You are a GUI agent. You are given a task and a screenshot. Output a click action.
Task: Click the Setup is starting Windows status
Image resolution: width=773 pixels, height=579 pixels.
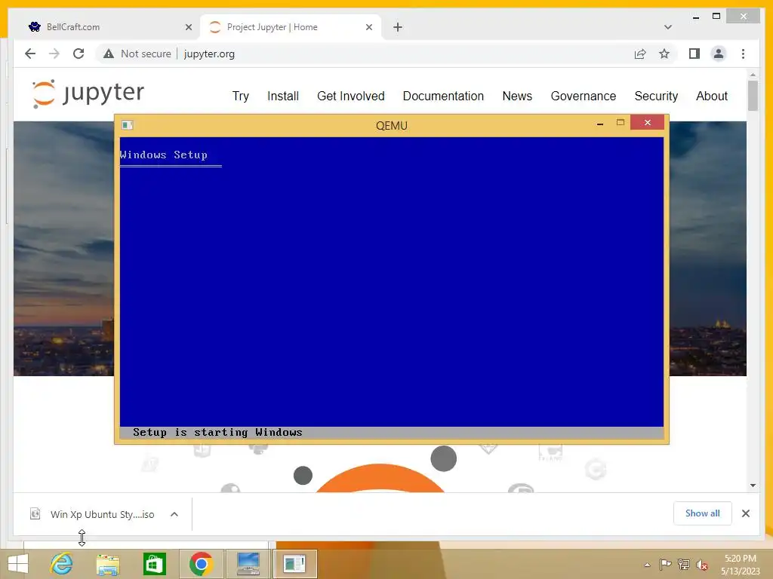(217, 432)
